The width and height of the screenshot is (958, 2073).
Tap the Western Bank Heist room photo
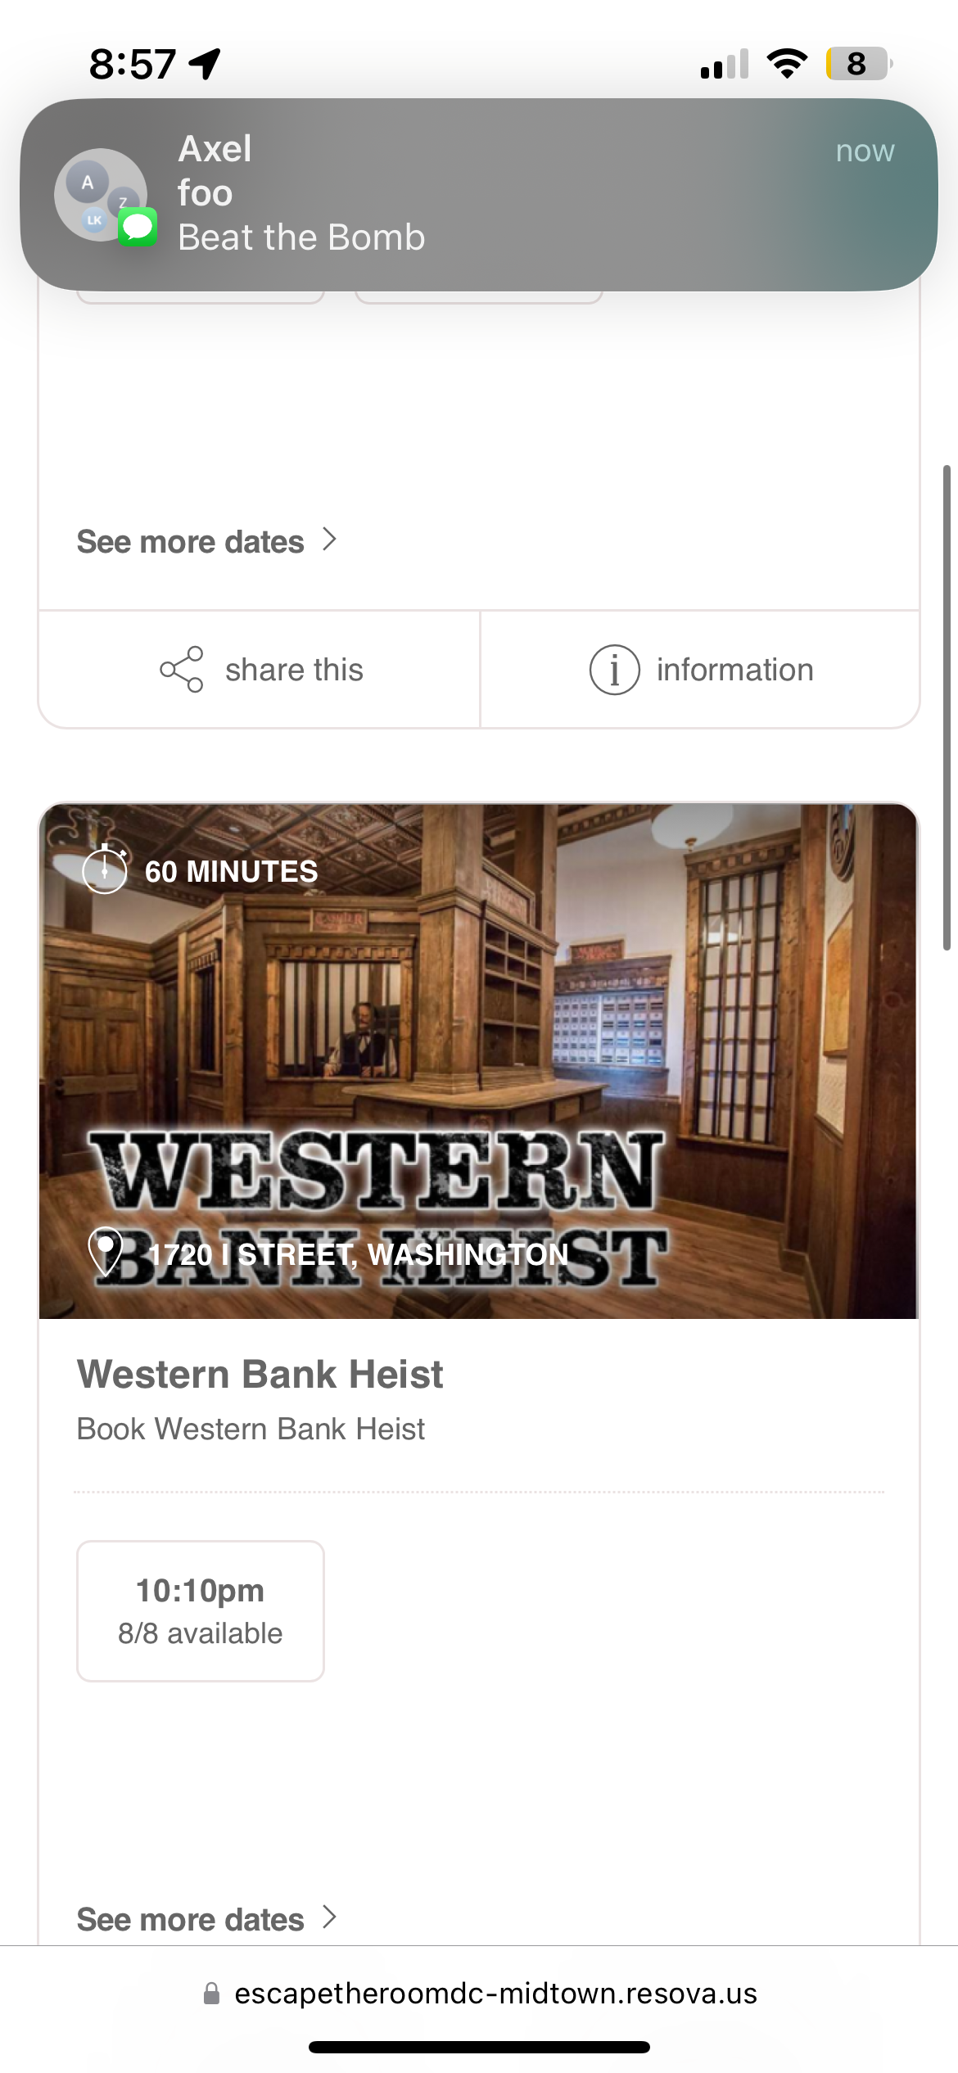pos(479,1061)
